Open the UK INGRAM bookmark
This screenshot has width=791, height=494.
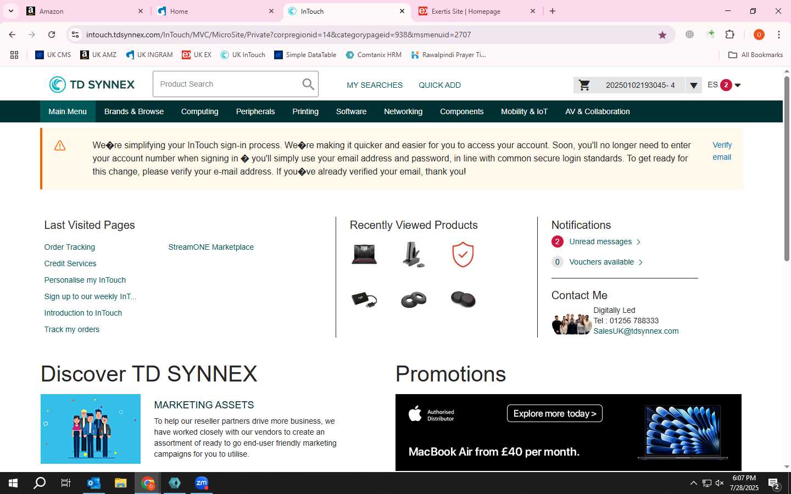point(149,55)
